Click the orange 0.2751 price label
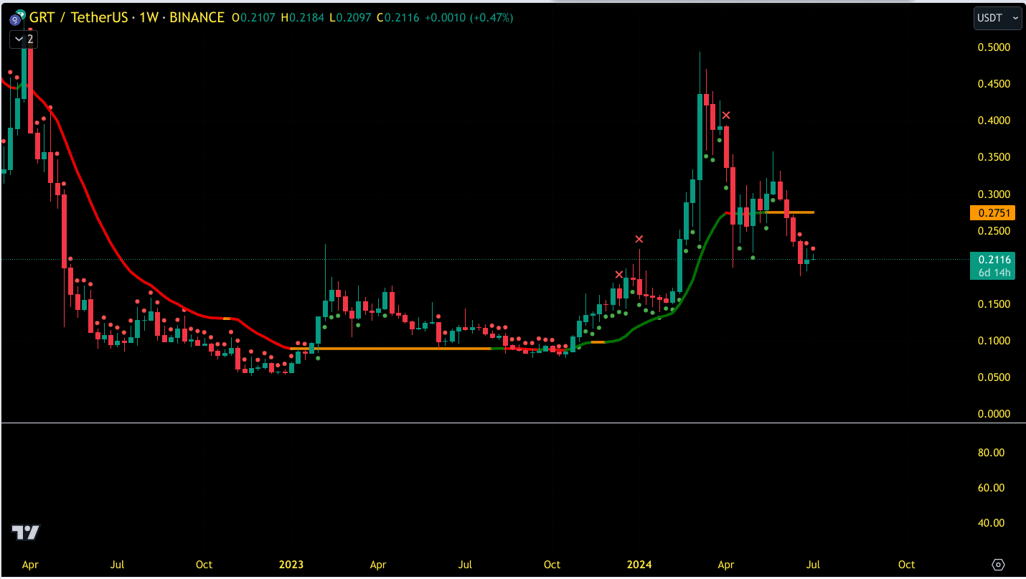This screenshot has height=579, width=1026. 992,212
